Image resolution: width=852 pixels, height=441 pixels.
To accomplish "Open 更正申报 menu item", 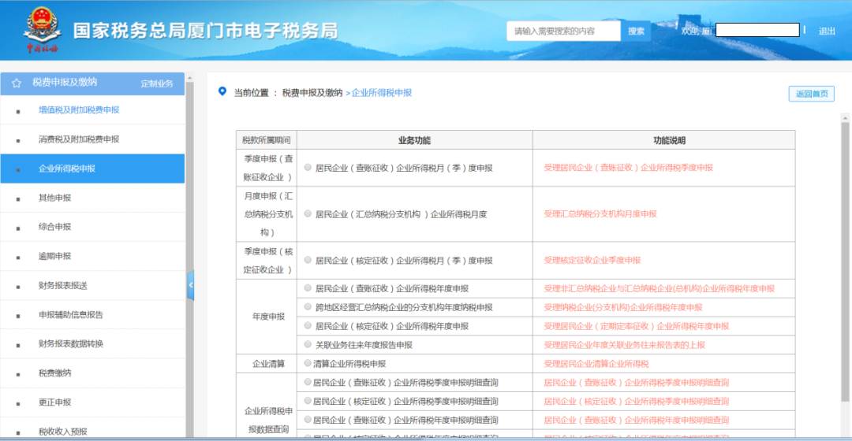I will tap(92, 402).
